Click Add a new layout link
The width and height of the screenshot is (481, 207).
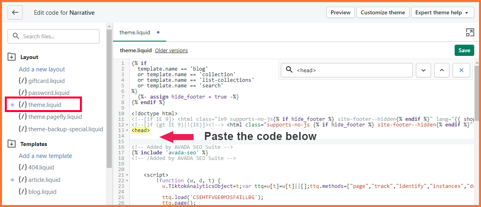42,69
